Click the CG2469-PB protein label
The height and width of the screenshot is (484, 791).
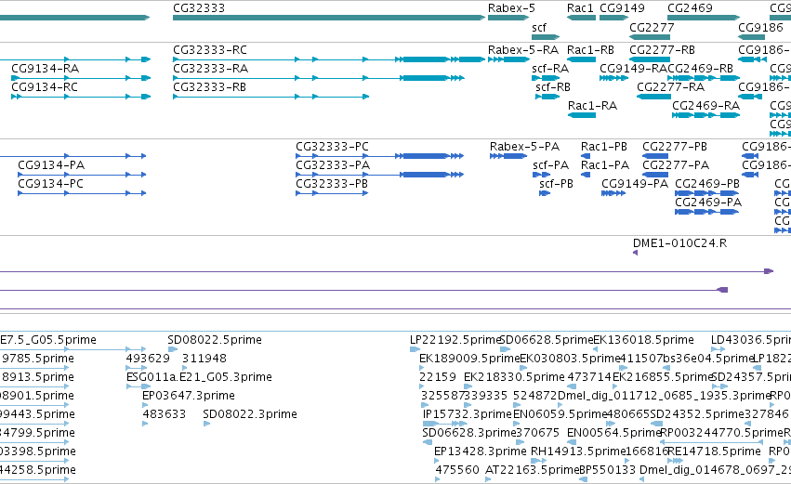coord(706,184)
